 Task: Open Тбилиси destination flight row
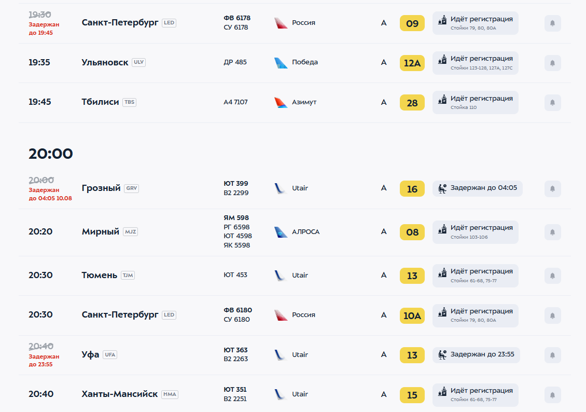click(x=295, y=102)
